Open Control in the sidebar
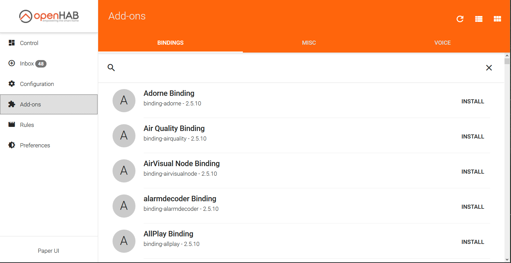 coord(49,43)
